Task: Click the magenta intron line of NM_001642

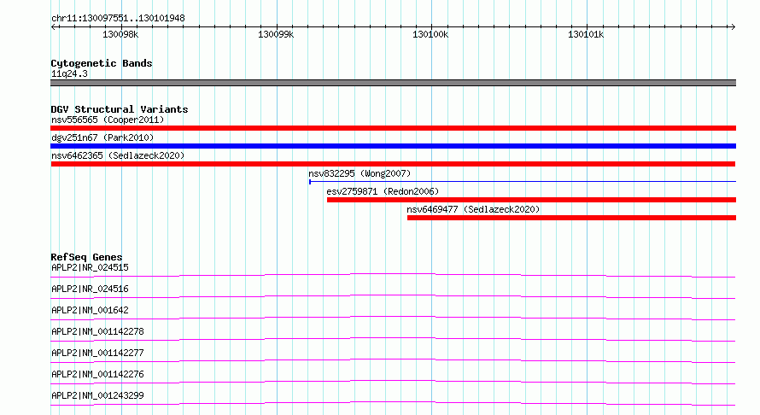Action: 393,317
